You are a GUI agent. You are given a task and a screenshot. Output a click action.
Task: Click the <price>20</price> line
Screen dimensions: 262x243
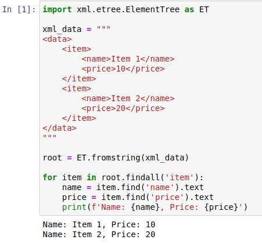pyautogui.click(x=123, y=108)
